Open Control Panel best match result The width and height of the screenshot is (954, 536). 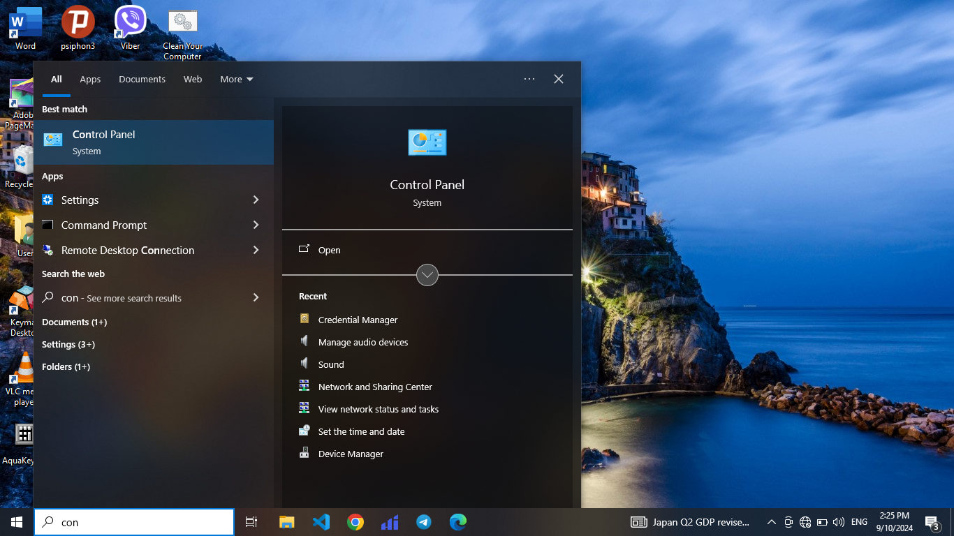(154, 142)
